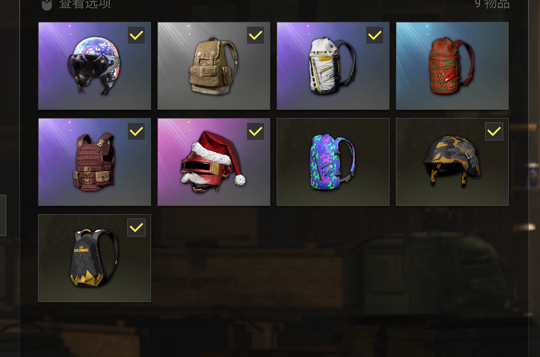Uncheck the tan backpack checkbox
Image resolution: width=540 pixels, height=357 pixels.
click(x=255, y=35)
